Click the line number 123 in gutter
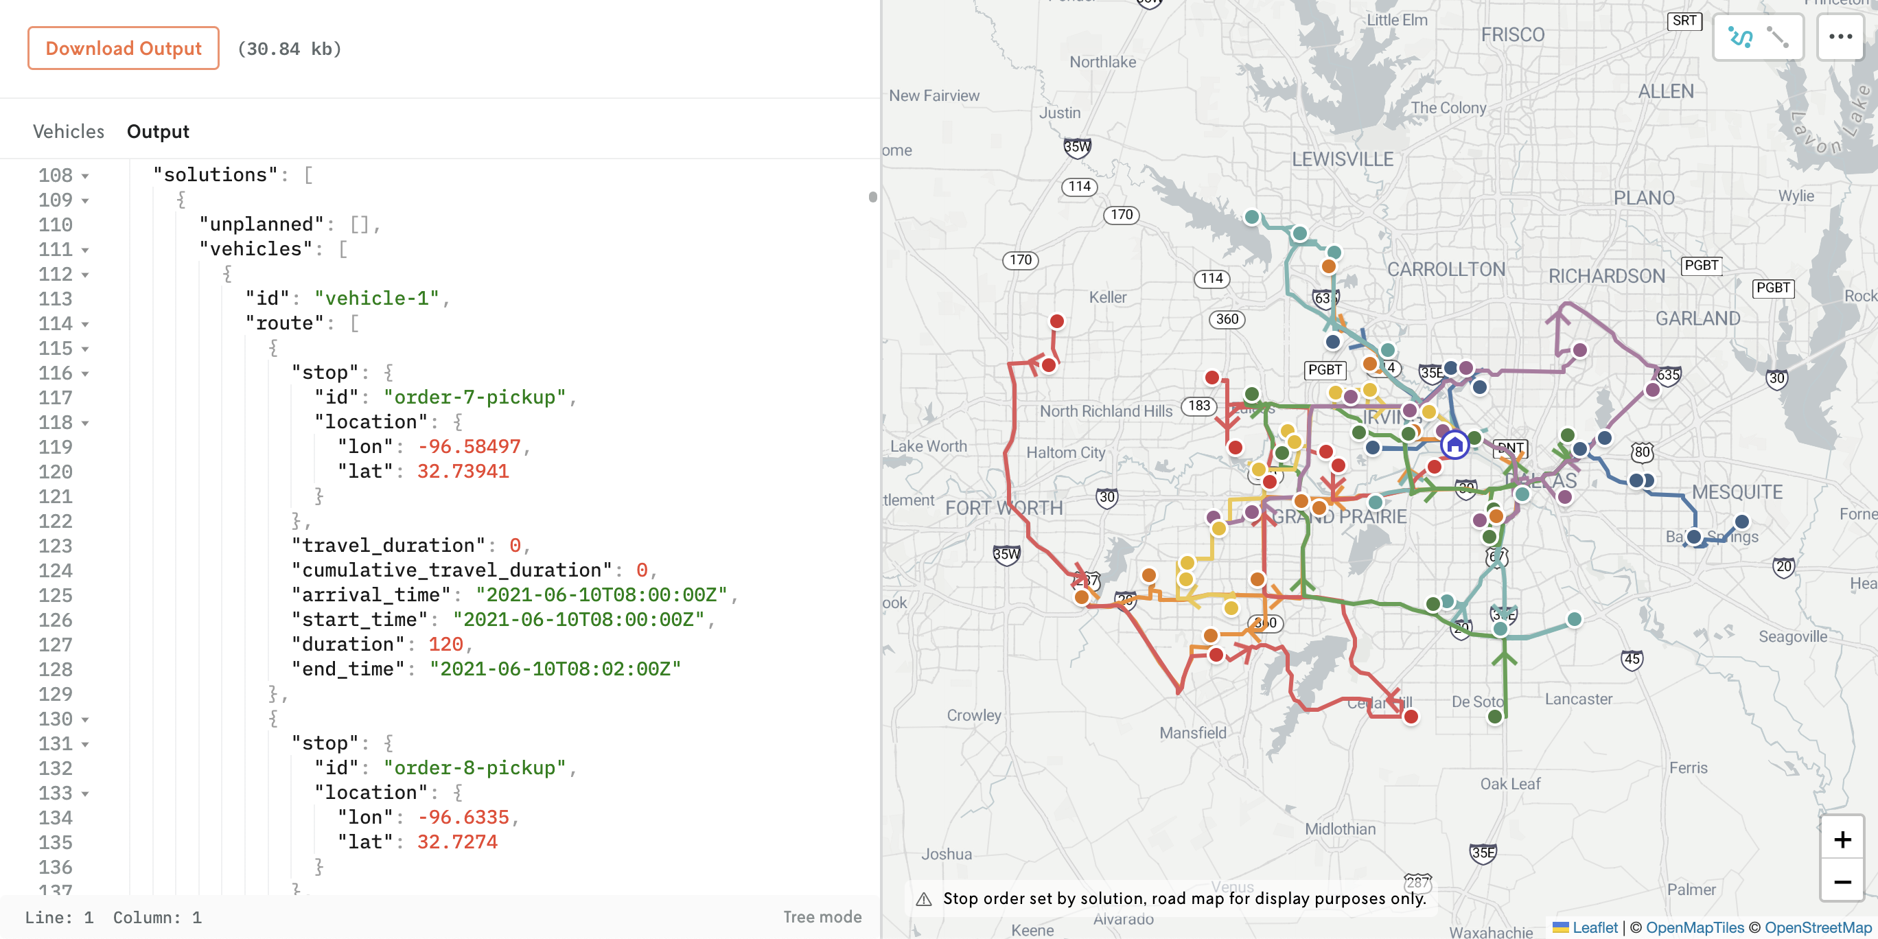 pyautogui.click(x=56, y=546)
